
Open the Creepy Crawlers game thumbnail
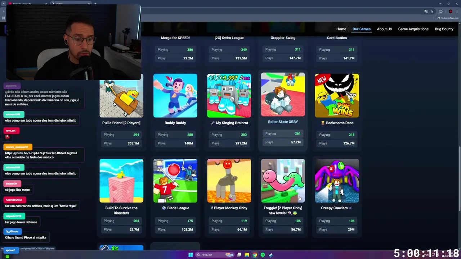(x=337, y=181)
